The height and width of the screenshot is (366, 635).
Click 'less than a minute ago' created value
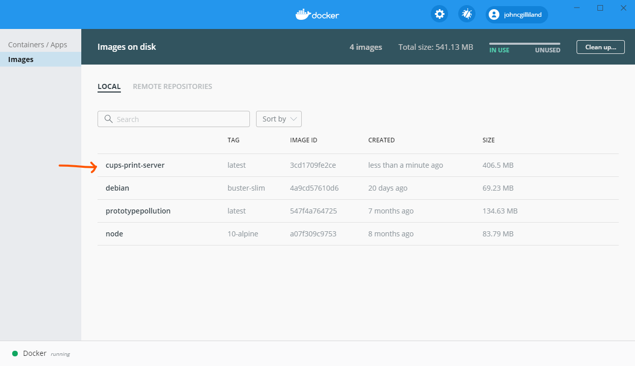pos(406,165)
